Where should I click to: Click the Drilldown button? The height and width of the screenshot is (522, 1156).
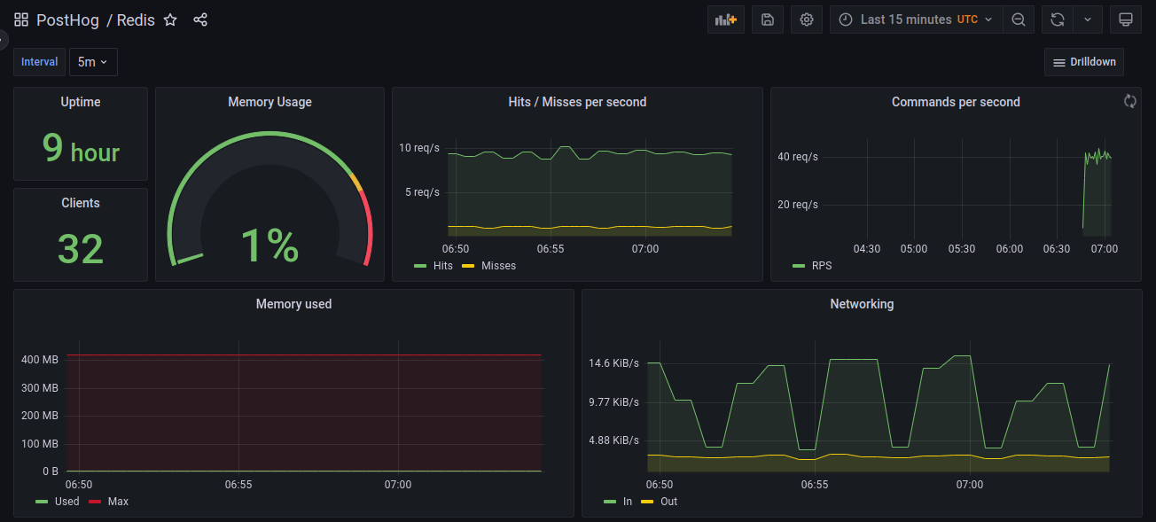[x=1083, y=61]
